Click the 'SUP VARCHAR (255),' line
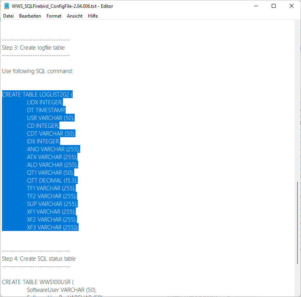Viewport: 301px width, 297px height. point(52,204)
